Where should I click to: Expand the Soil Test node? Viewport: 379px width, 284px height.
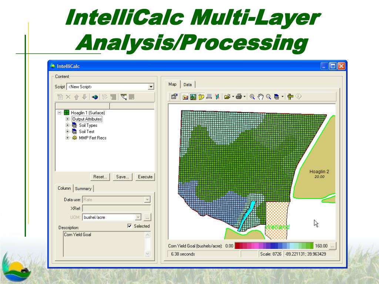click(x=67, y=131)
